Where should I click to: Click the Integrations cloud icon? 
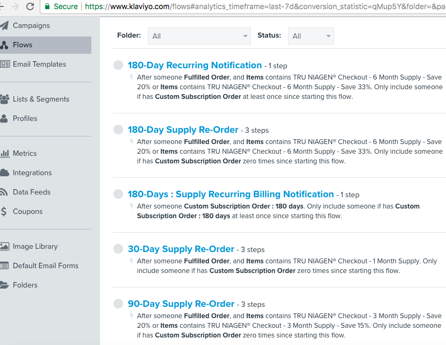(x=4, y=172)
